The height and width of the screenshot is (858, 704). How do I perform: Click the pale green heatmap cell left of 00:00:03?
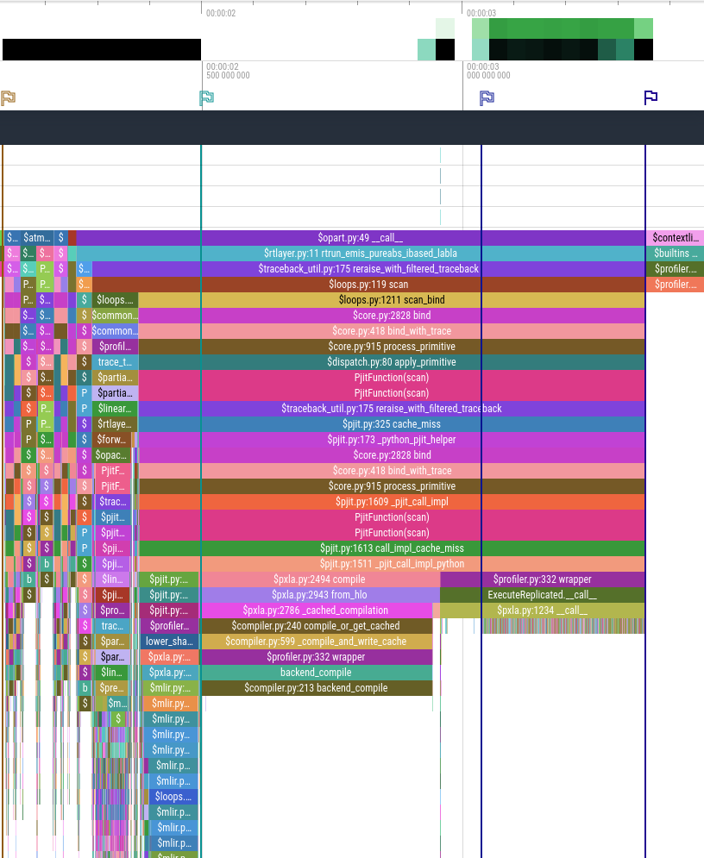pyautogui.click(x=444, y=26)
